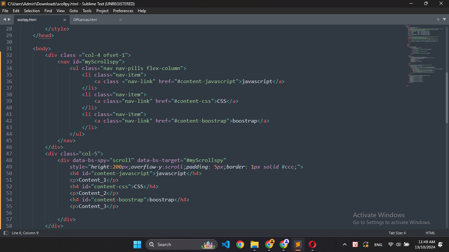Open the File menu
This screenshot has width=449, height=252.
coord(5,11)
